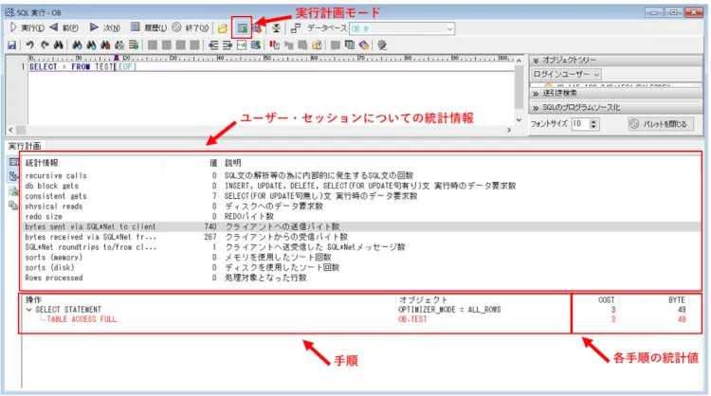Select the Rows processed row
Image resolution: width=711 pixels, height=396 pixels.
click(x=361, y=278)
